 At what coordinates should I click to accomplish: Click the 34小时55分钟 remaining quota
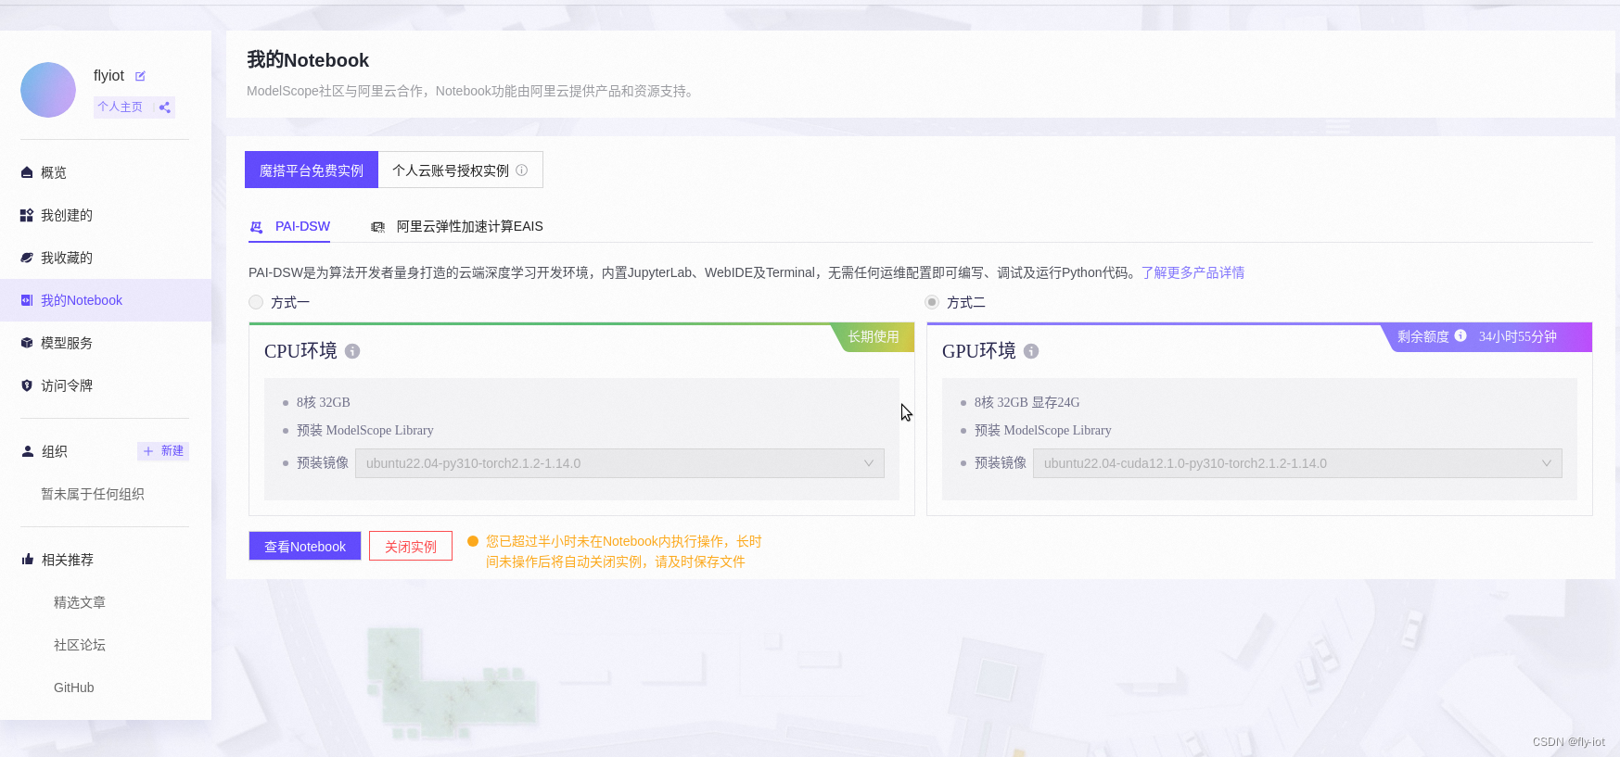pyautogui.click(x=1517, y=336)
